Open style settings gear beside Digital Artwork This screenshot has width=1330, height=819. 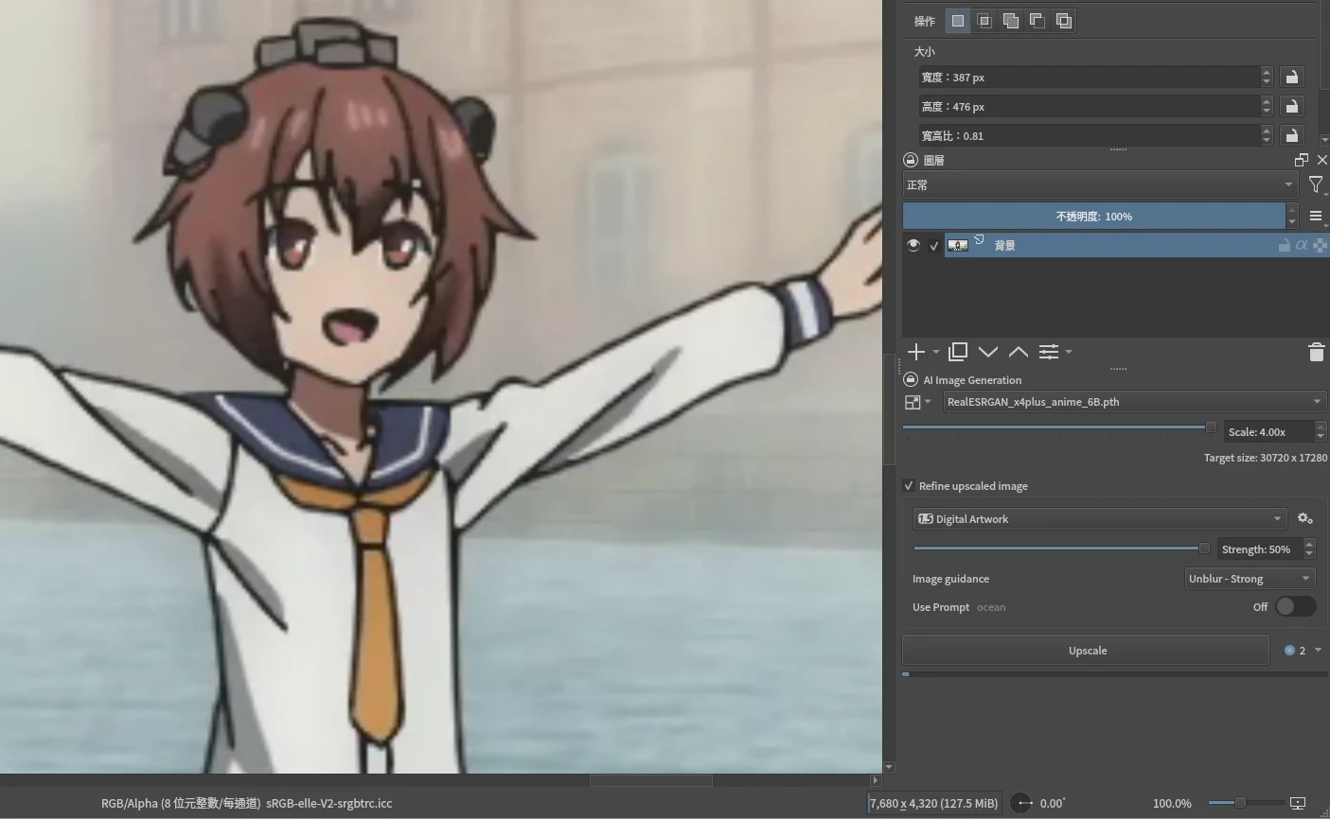coord(1304,518)
